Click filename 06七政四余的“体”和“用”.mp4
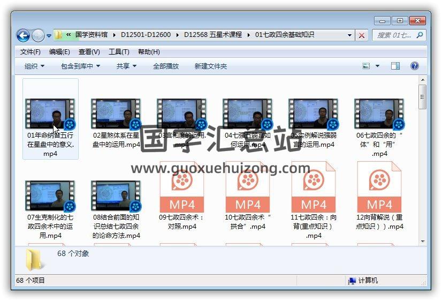Image resolution: width=442 pixels, height=301 pixels. coord(379,145)
